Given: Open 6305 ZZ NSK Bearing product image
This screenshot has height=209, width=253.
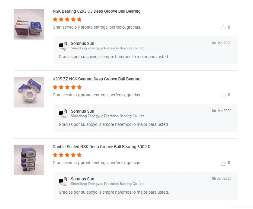Looking at the screenshot, I should 29,92.
